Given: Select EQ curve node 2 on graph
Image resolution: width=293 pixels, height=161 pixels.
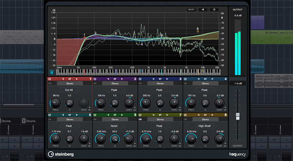Looking at the screenshot, I should click(x=96, y=36).
